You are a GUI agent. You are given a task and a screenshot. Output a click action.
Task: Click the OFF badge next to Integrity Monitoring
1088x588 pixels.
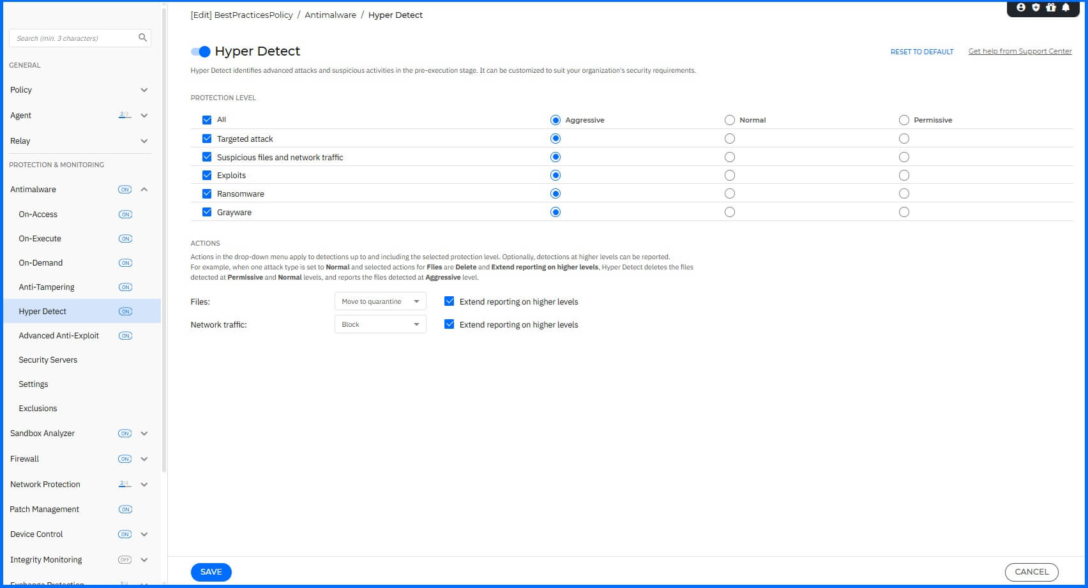point(125,559)
